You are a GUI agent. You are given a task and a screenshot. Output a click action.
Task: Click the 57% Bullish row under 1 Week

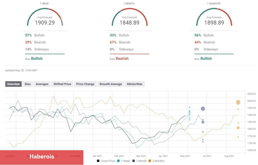[35, 35]
